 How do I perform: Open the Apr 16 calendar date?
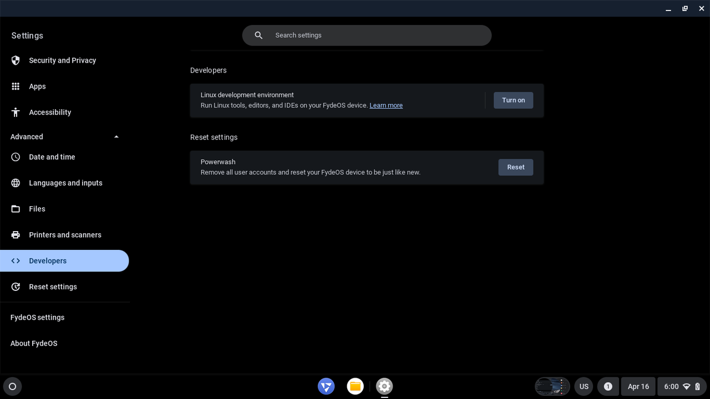coord(638,386)
